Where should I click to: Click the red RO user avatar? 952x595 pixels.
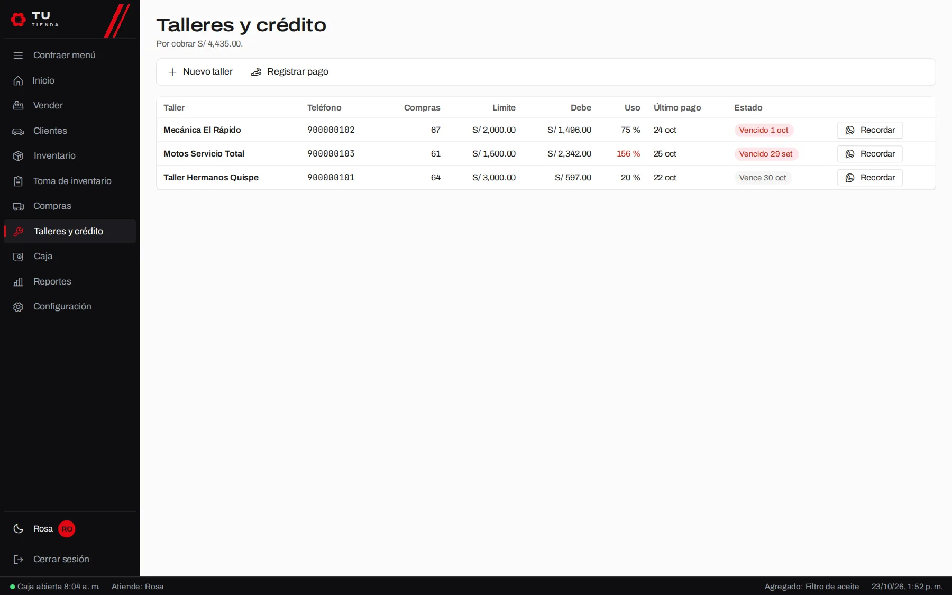pyautogui.click(x=67, y=529)
